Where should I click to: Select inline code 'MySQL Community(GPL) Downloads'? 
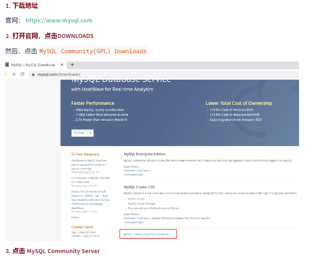93,51
